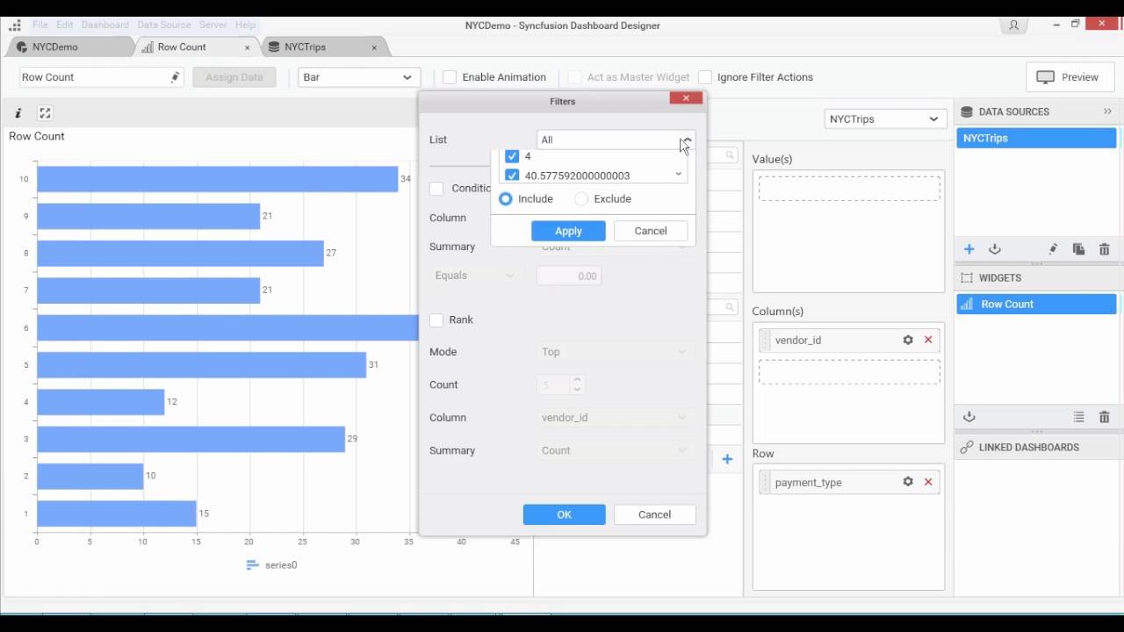Screen dimensions: 1124x632
Task: Toggle the series0 legend entry
Action: coord(272,565)
